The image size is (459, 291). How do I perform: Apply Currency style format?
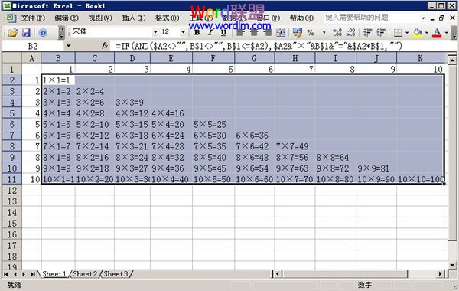pos(297,32)
